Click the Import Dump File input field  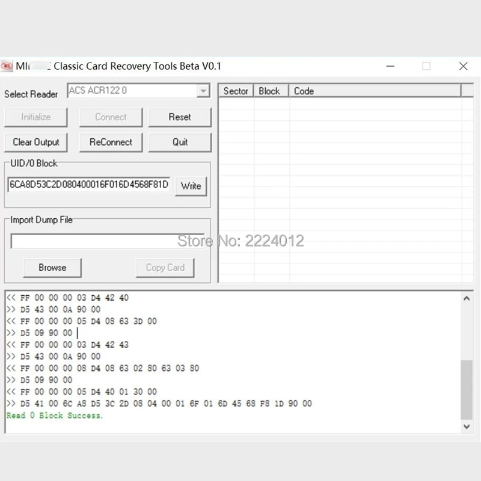tap(107, 240)
